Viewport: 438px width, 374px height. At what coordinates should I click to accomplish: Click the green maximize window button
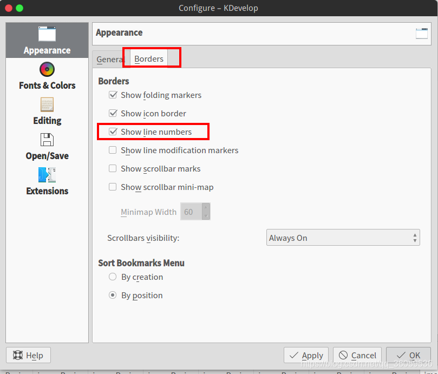19,8
